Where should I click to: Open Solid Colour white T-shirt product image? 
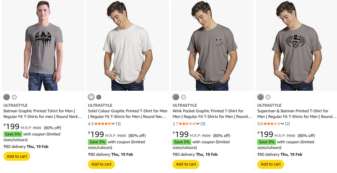(x=128, y=46)
